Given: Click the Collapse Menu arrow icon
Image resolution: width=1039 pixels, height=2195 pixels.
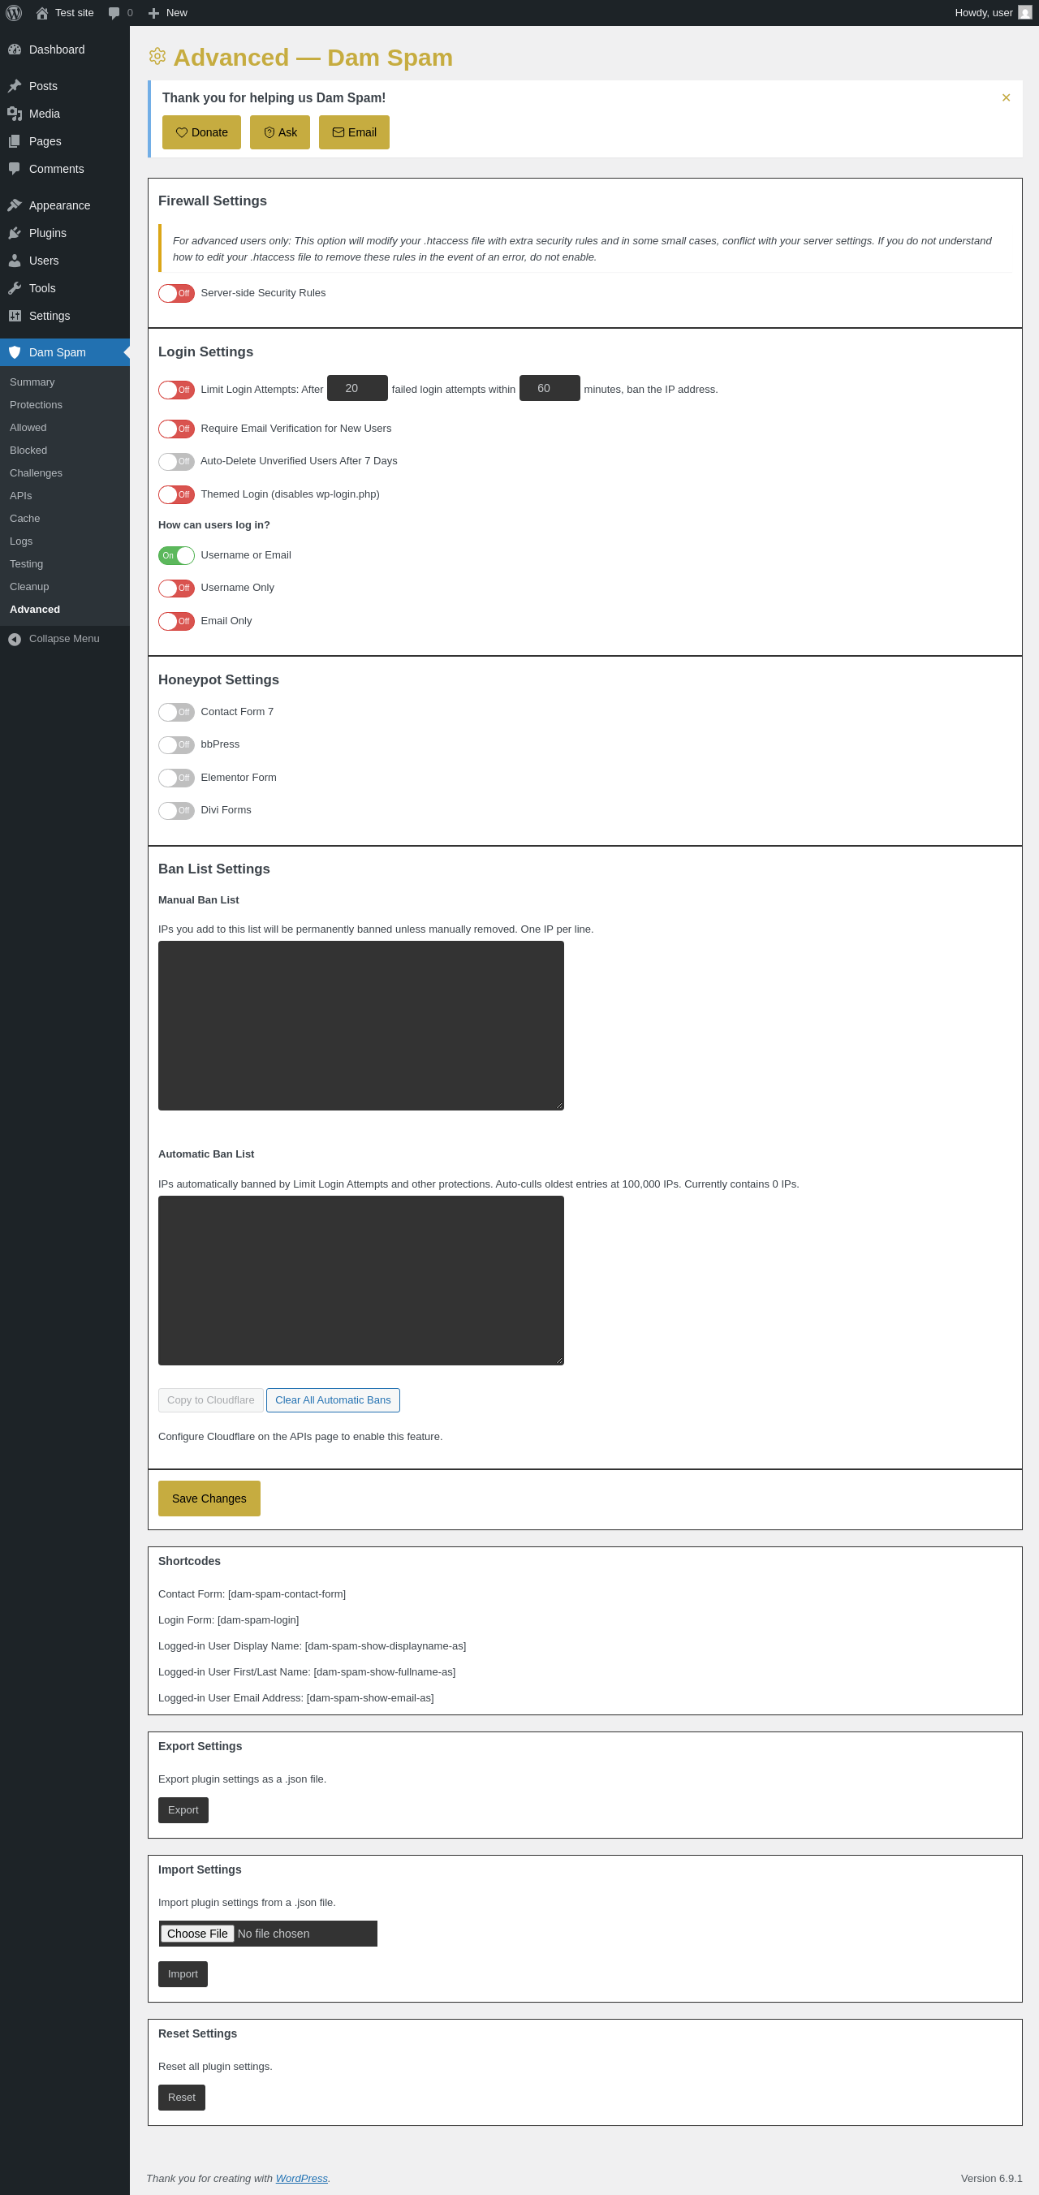Looking at the screenshot, I should pyautogui.click(x=15, y=639).
